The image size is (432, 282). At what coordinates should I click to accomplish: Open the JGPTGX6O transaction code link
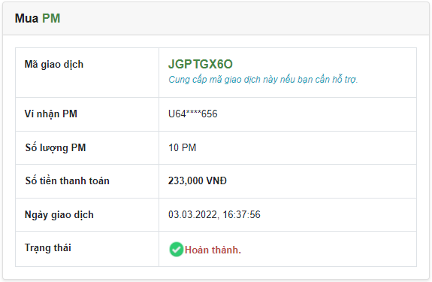pyautogui.click(x=201, y=64)
